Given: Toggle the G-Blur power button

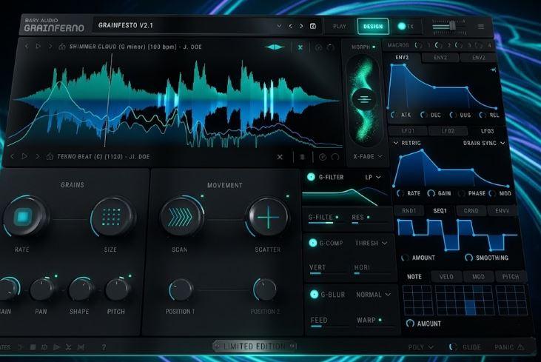Looking at the screenshot, I should click(x=314, y=295).
